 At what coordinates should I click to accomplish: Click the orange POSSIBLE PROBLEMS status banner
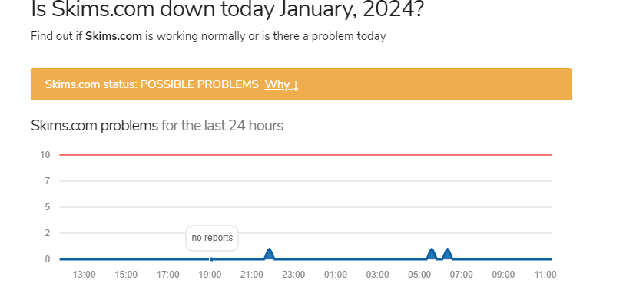pos(301,84)
